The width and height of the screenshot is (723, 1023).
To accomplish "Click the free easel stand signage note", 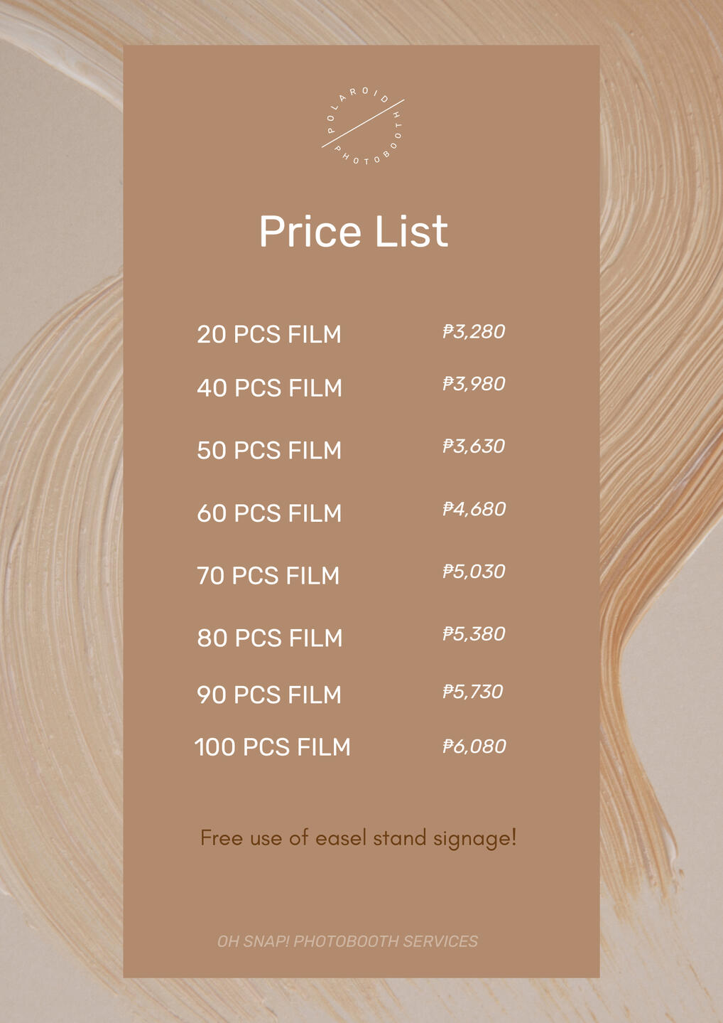I will (x=359, y=838).
